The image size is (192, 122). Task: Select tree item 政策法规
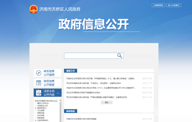[x=41, y=113]
